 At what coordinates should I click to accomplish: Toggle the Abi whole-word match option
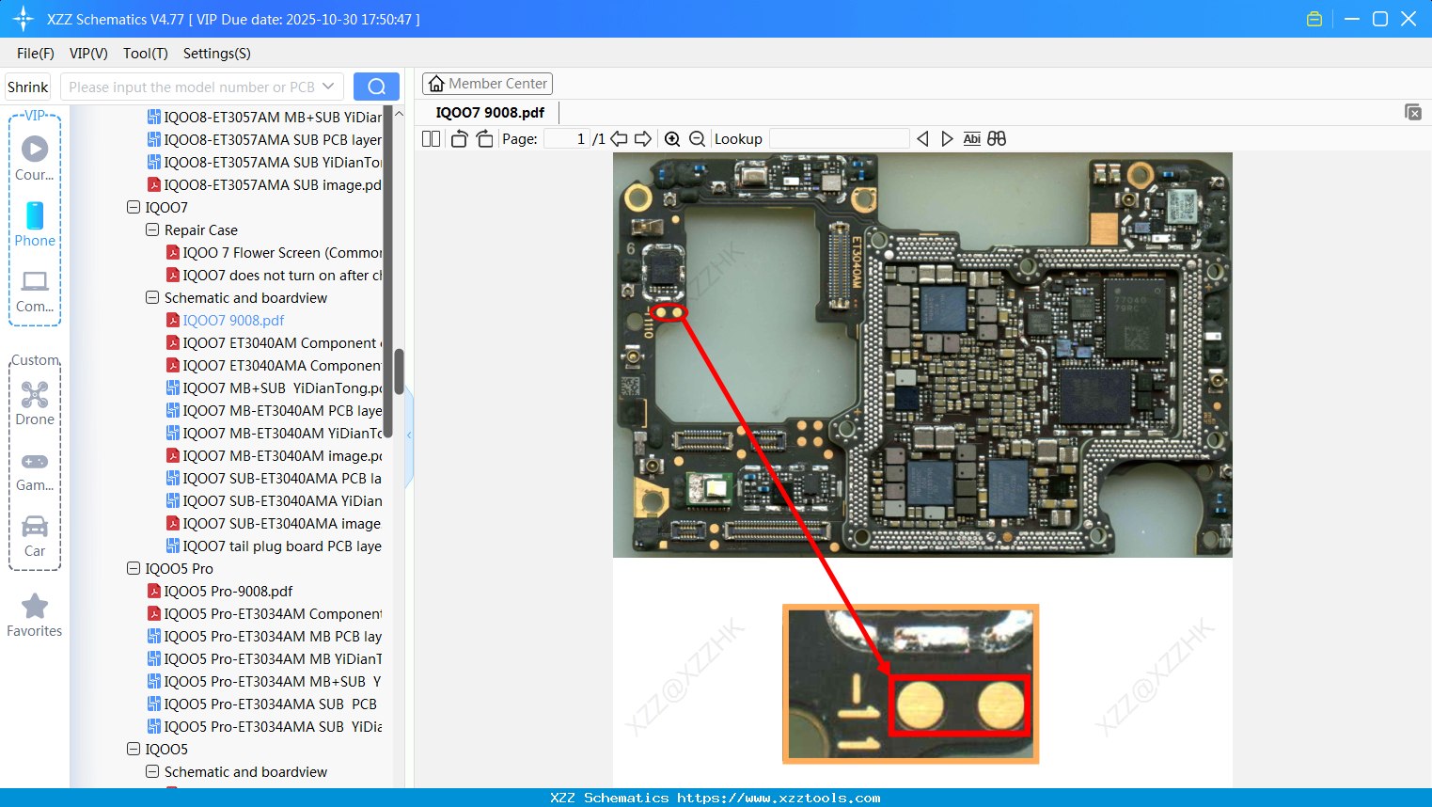(x=971, y=138)
